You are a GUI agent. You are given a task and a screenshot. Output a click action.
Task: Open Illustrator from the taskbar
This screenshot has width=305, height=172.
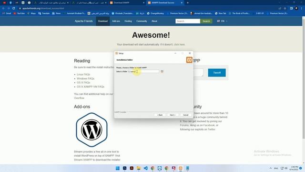tap(132, 168)
